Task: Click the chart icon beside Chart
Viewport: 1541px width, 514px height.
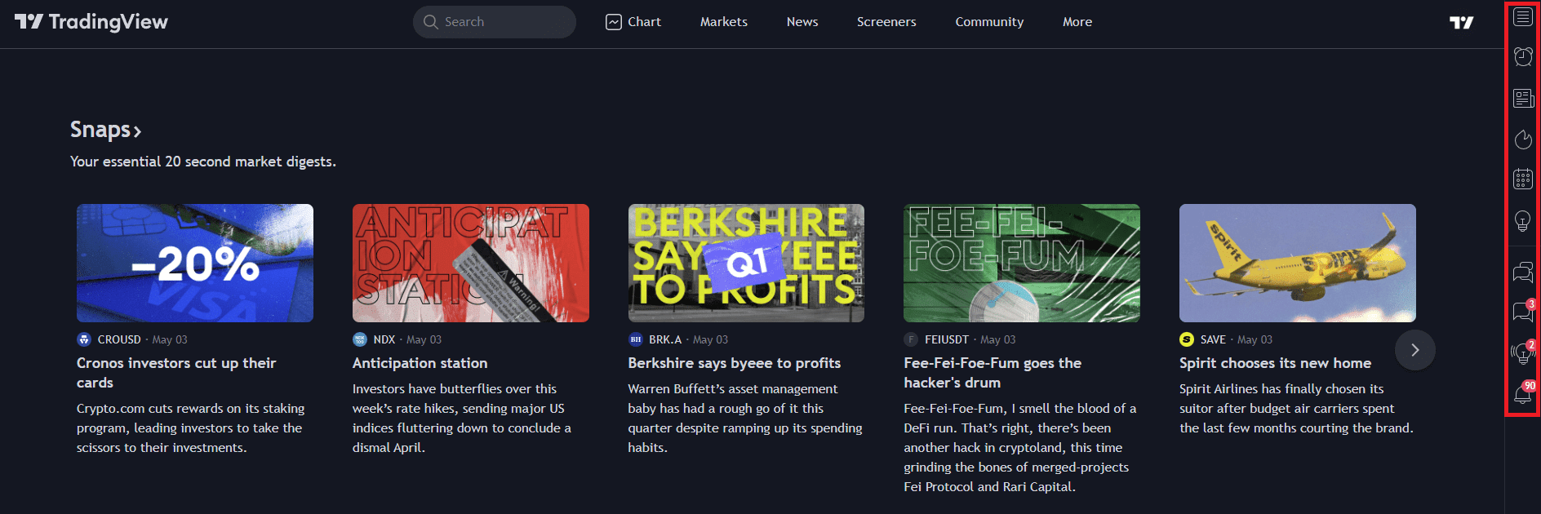Action: click(x=614, y=22)
